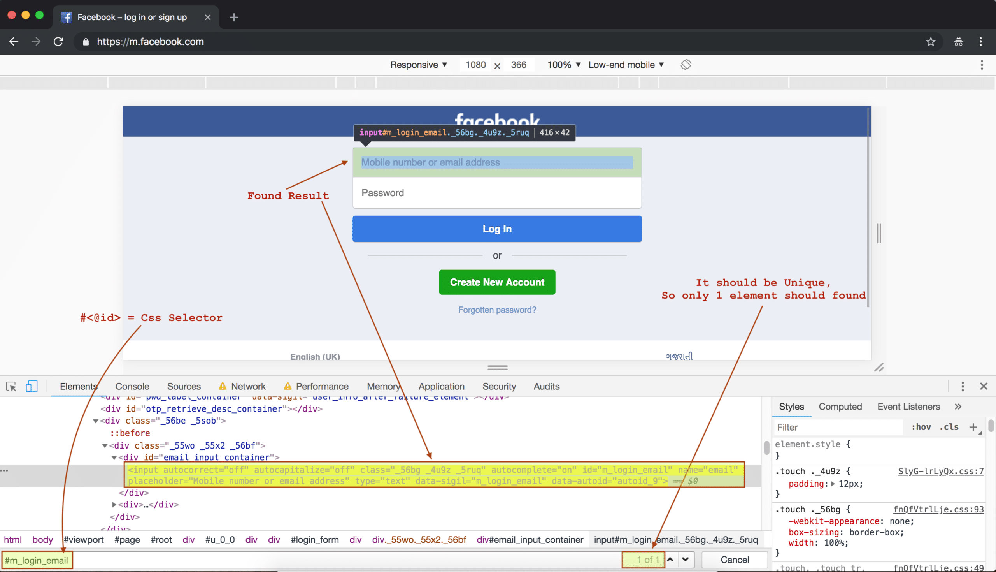Cancel the DevTools element search
Viewport: 996px width, 572px height.
tap(734, 560)
